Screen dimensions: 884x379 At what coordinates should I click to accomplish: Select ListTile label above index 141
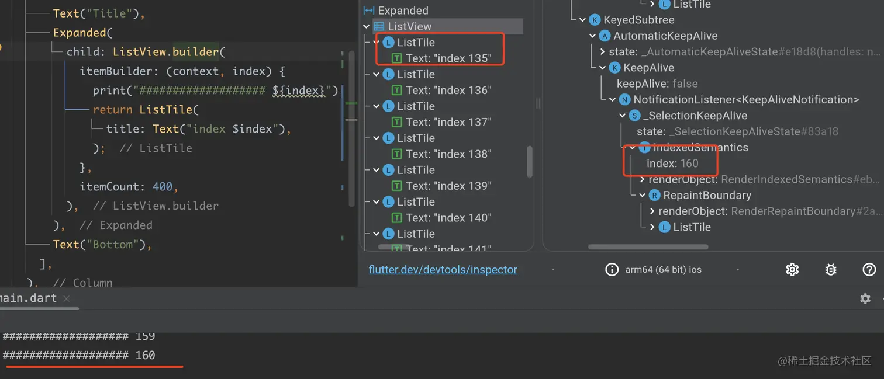tap(416, 234)
